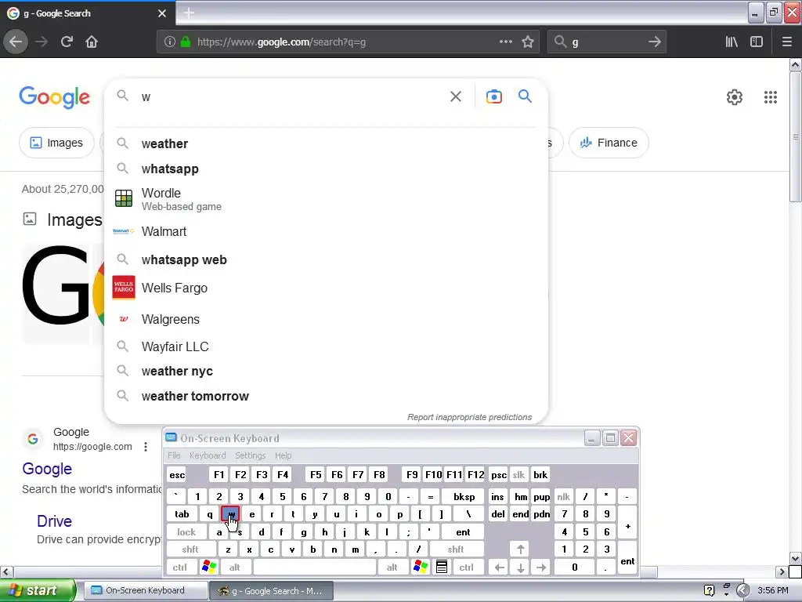Open Google settings gear
Viewport: 802px width, 602px height.
pos(735,97)
